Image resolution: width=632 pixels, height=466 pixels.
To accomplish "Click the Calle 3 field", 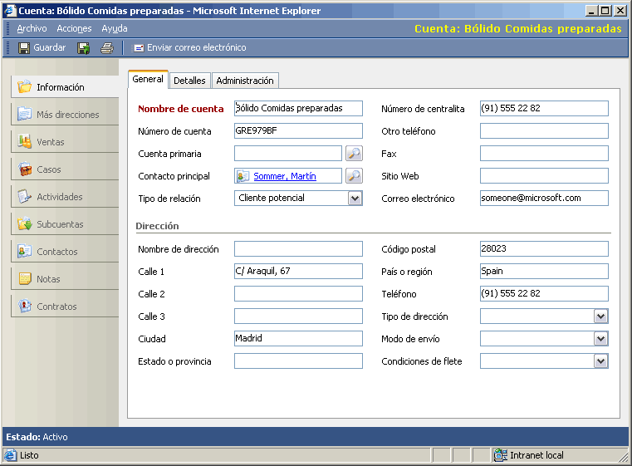I will 298,316.
